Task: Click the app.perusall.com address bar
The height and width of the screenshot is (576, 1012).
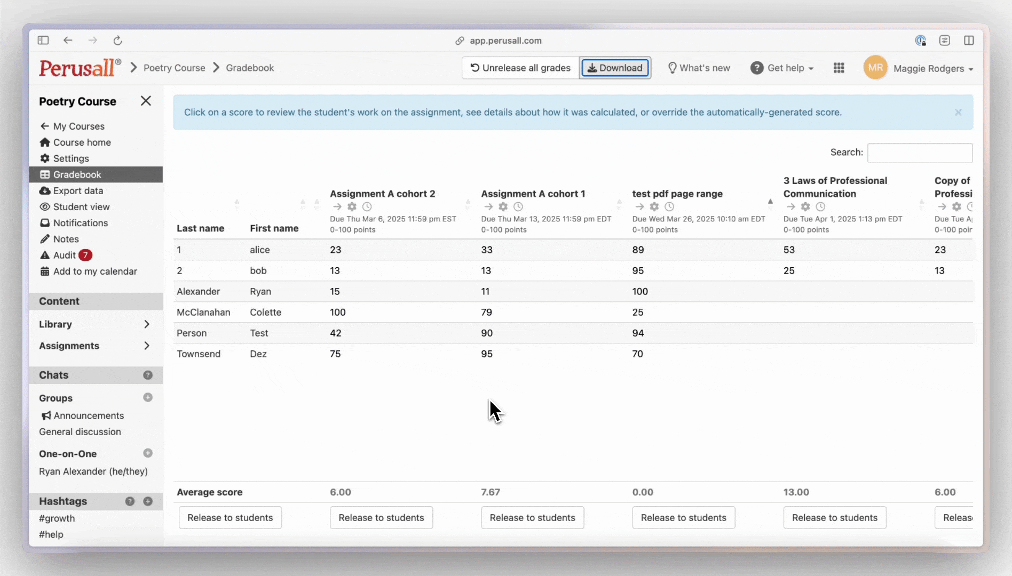Action: pyautogui.click(x=505, y=41)
